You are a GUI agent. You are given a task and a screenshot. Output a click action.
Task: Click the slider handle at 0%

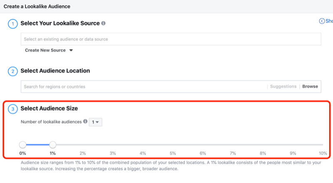[x=23, y=145]
